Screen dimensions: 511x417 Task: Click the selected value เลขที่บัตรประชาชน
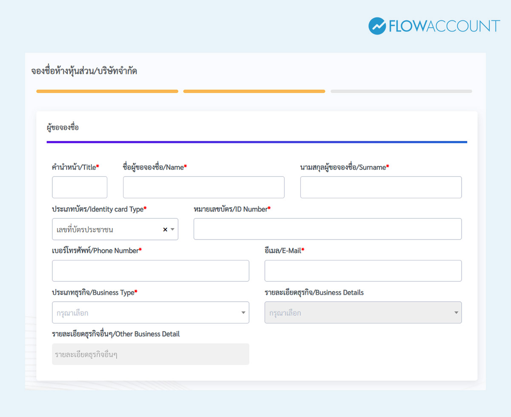[85, 229]
